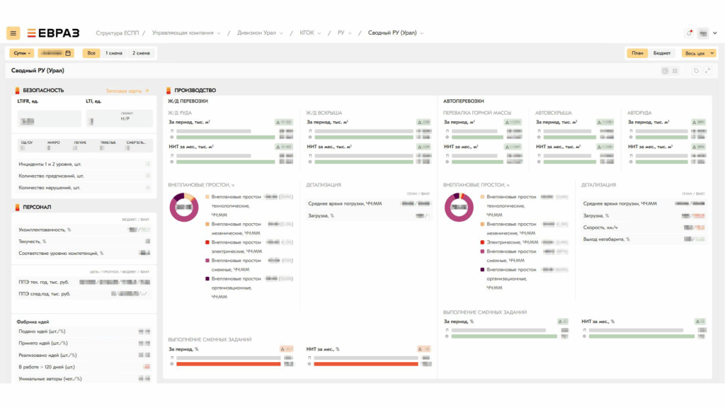
Task: Open the hamburger menu beside the ЕВРАЗ logo
Action: click(x=13, y=33)
